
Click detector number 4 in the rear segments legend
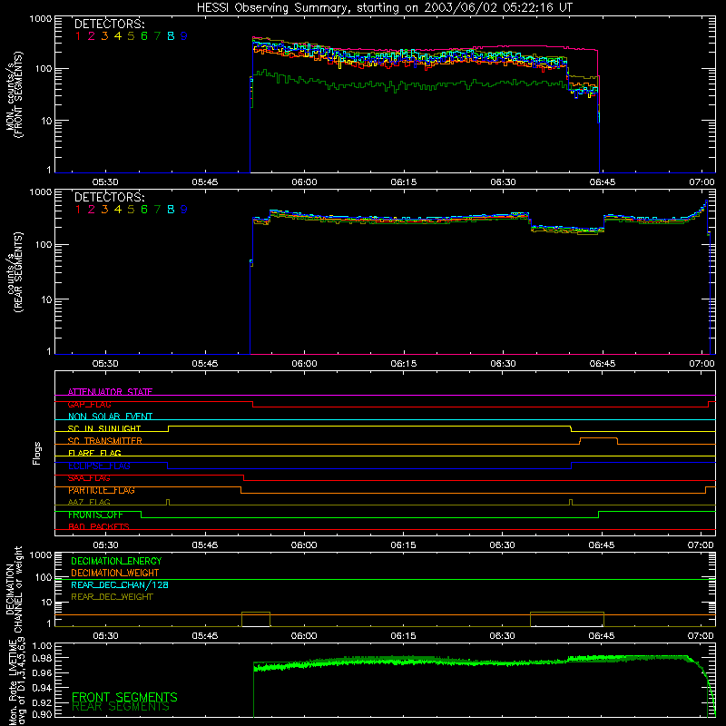[118, 210]
